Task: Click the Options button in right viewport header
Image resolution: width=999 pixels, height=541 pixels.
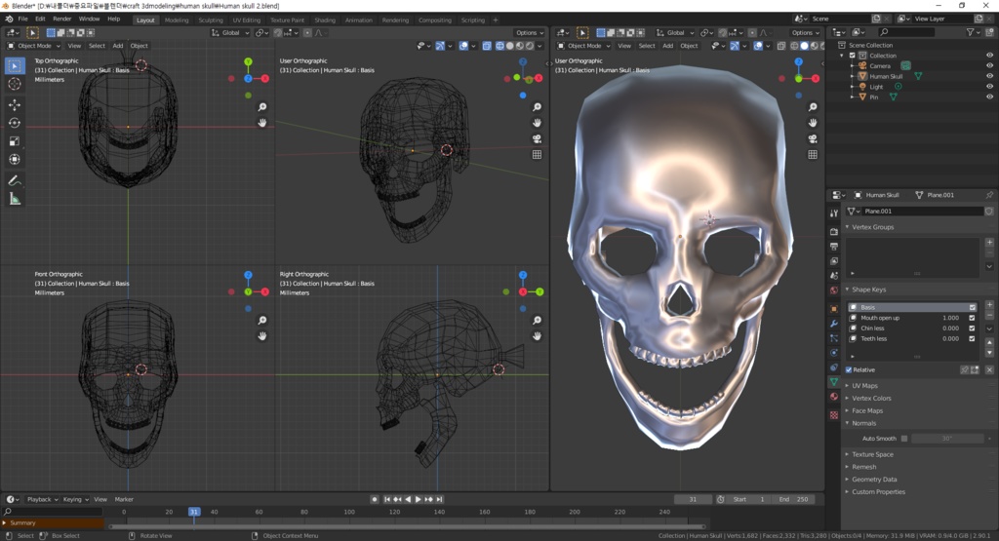Action: coord(806,33)
